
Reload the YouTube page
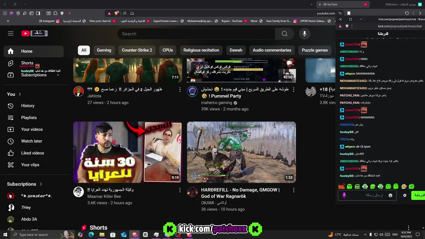click(407, 13)
